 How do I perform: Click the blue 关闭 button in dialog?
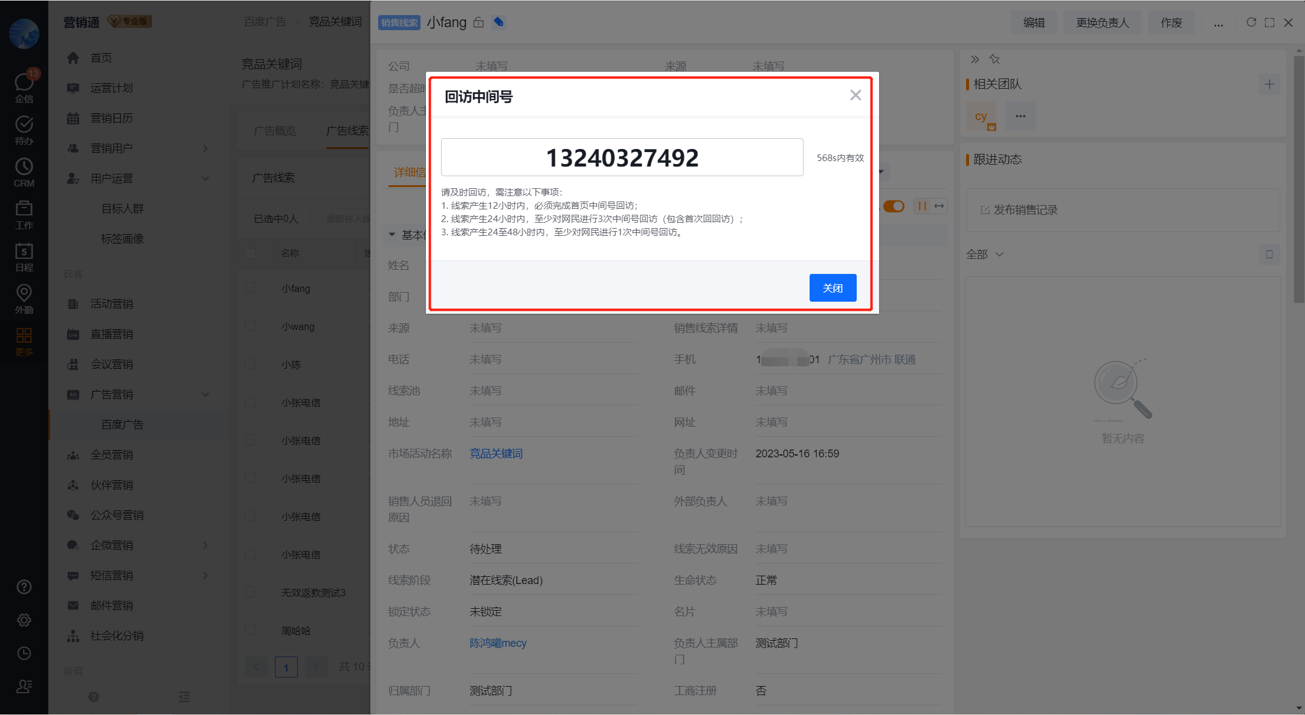click(833, 288)
